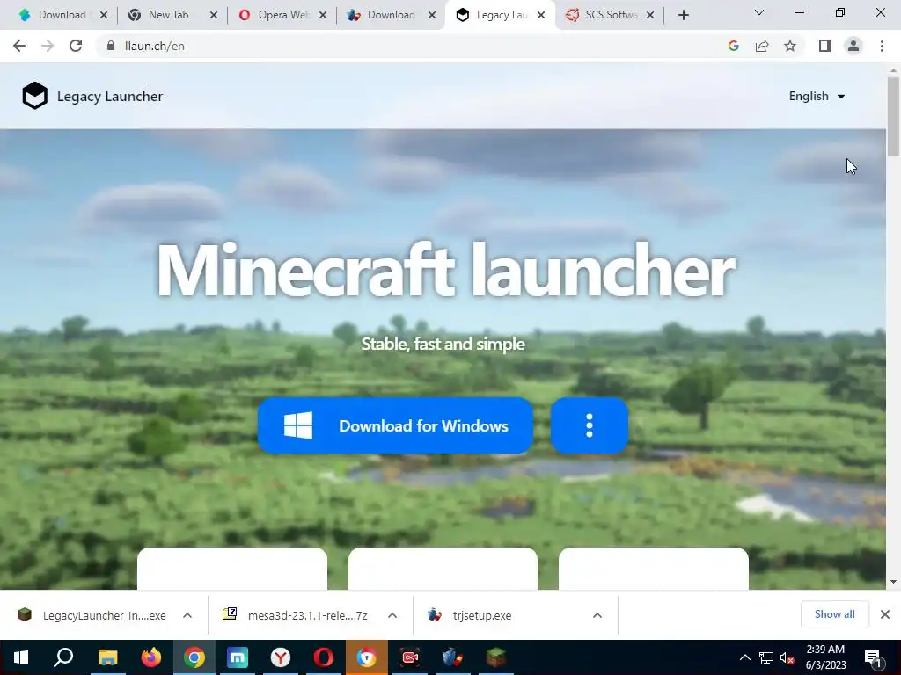
Task: Show hidden system tray icons
Action: click(x=744, y=657)
